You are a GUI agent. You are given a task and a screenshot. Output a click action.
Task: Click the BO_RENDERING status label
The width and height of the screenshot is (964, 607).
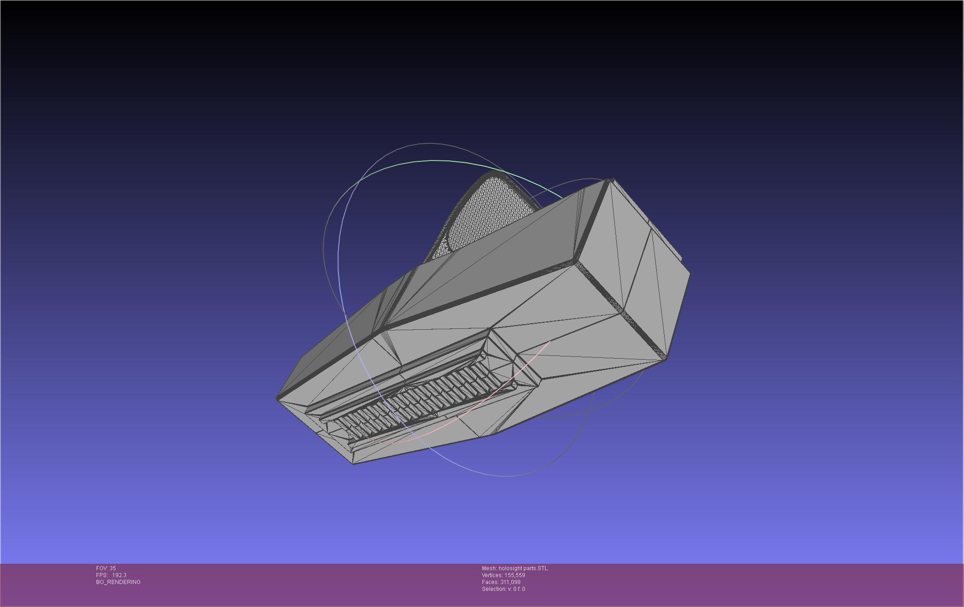coord(118,582)
